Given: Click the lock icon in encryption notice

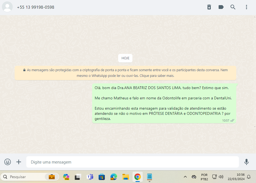Looking at the screenshot, I should [x=24, y=70].
